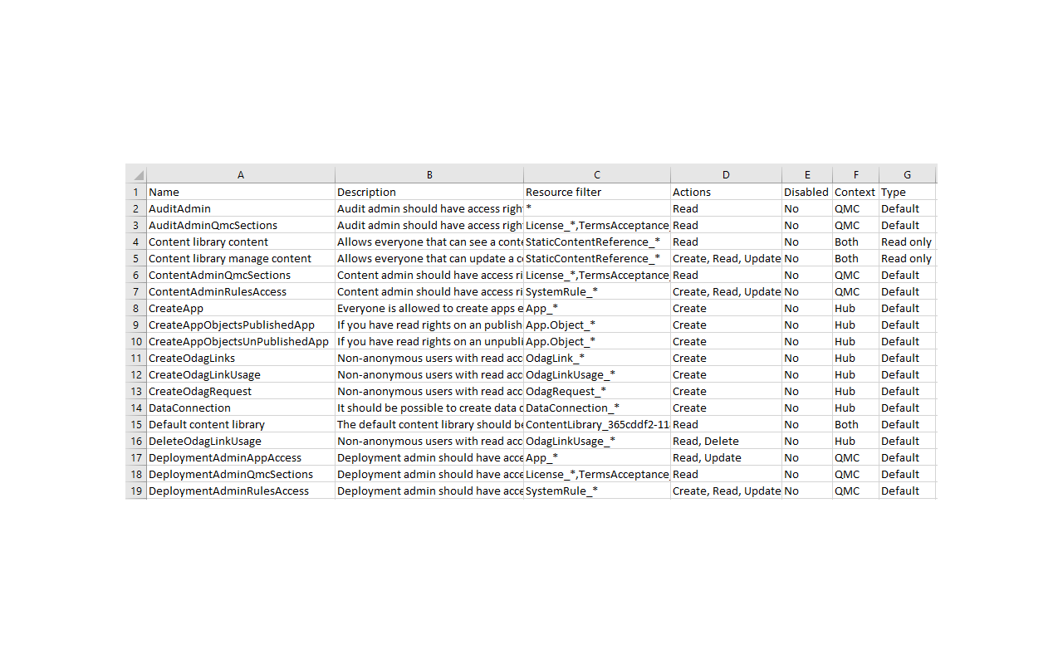Click the Read only value for Content library content

[907, 242]
